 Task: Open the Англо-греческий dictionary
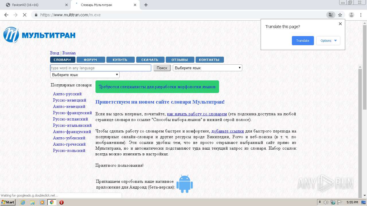69,144
